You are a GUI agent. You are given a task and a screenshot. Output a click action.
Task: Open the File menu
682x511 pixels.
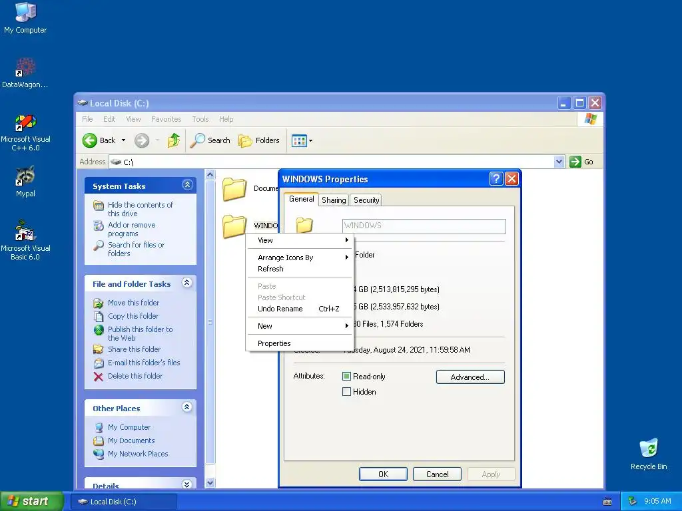87,119
